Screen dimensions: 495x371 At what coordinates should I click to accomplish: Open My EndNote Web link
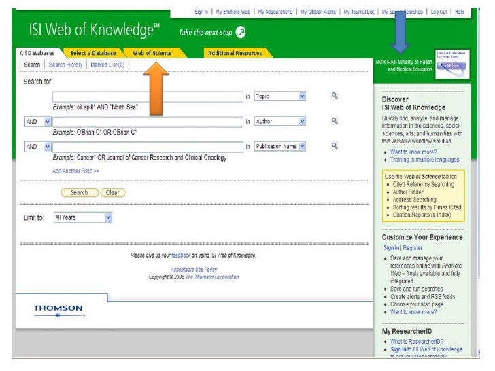pyautogui.click(x=233, y=12)
